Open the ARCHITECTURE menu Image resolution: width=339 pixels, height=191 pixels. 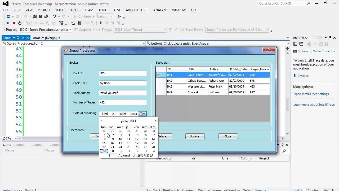point(137,10)
